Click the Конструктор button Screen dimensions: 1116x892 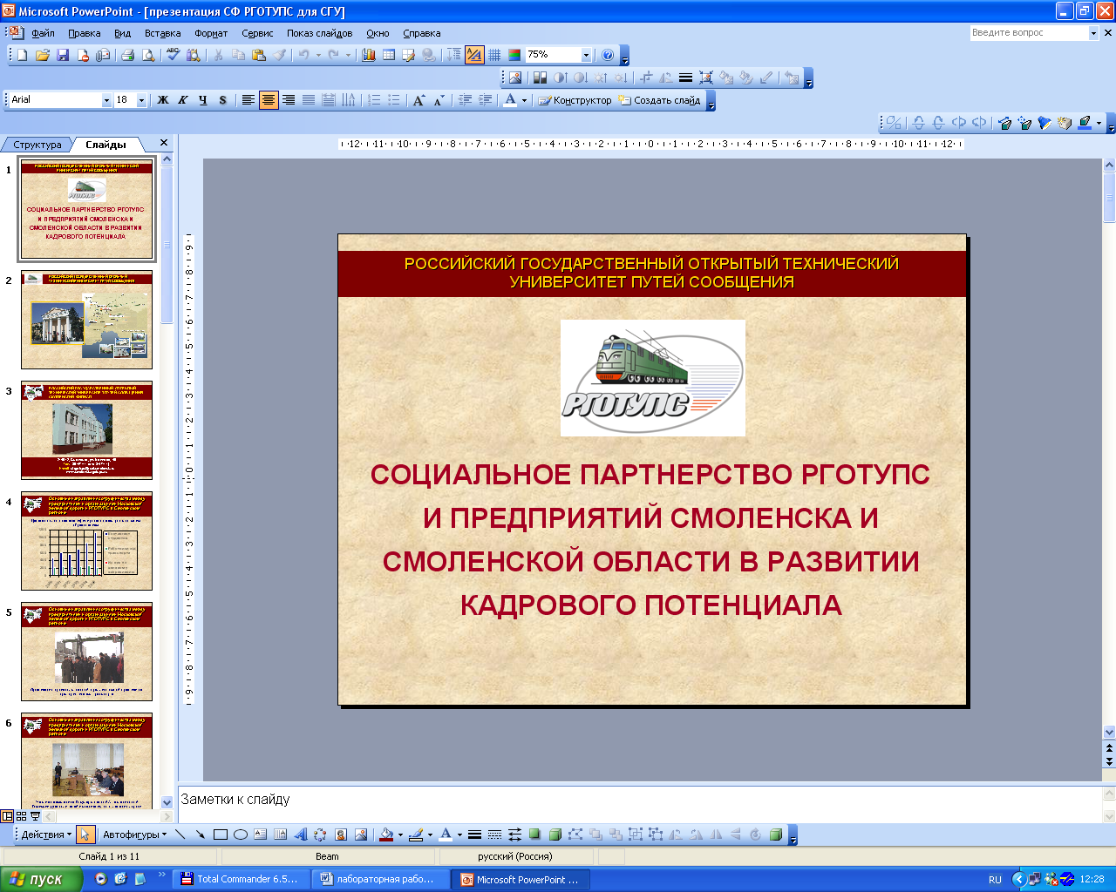tap(575, 100)
